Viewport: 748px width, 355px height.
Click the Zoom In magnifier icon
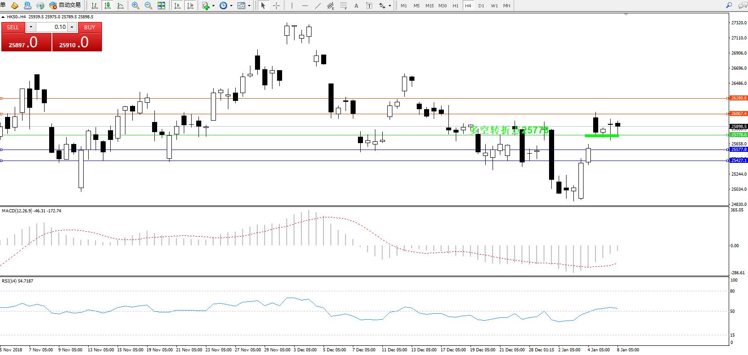pyautogui.click(x=136, y=6)
